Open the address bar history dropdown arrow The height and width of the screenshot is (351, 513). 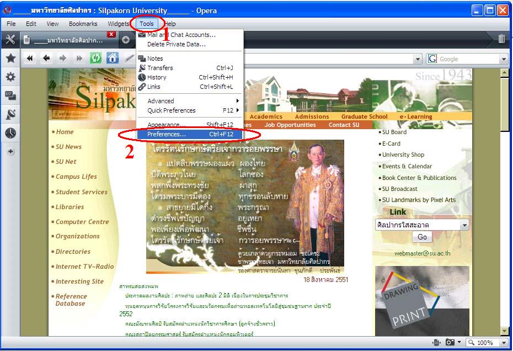pos(418,59)
